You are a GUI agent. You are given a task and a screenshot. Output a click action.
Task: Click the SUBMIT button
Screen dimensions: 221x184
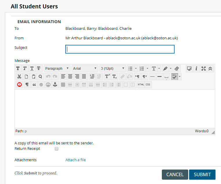(x=202, y=174)
